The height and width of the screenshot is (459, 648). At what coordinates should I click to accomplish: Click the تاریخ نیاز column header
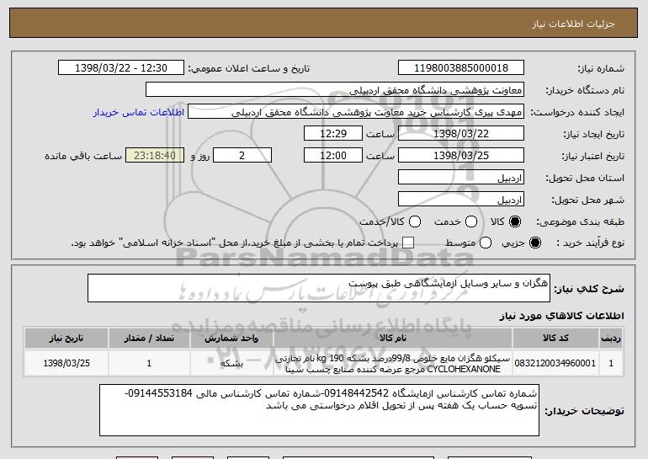click(x=66, y=339)
